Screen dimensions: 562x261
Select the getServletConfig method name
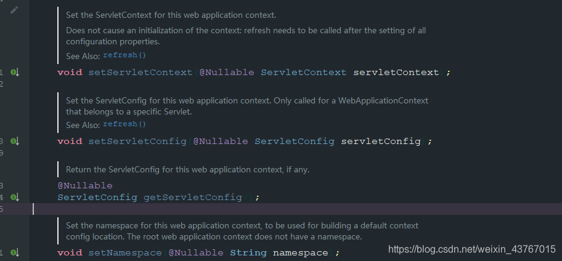point(193,197)
